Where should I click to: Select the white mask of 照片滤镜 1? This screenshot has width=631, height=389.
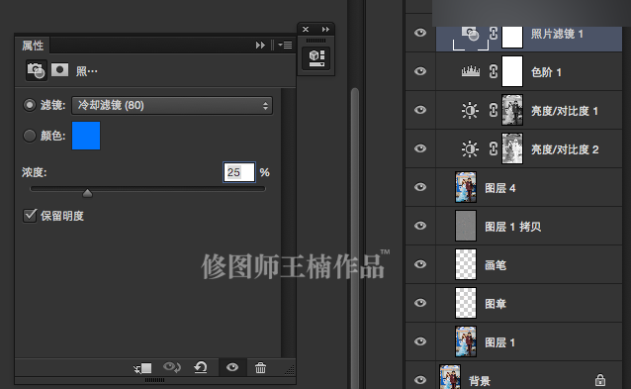(512, 37)
